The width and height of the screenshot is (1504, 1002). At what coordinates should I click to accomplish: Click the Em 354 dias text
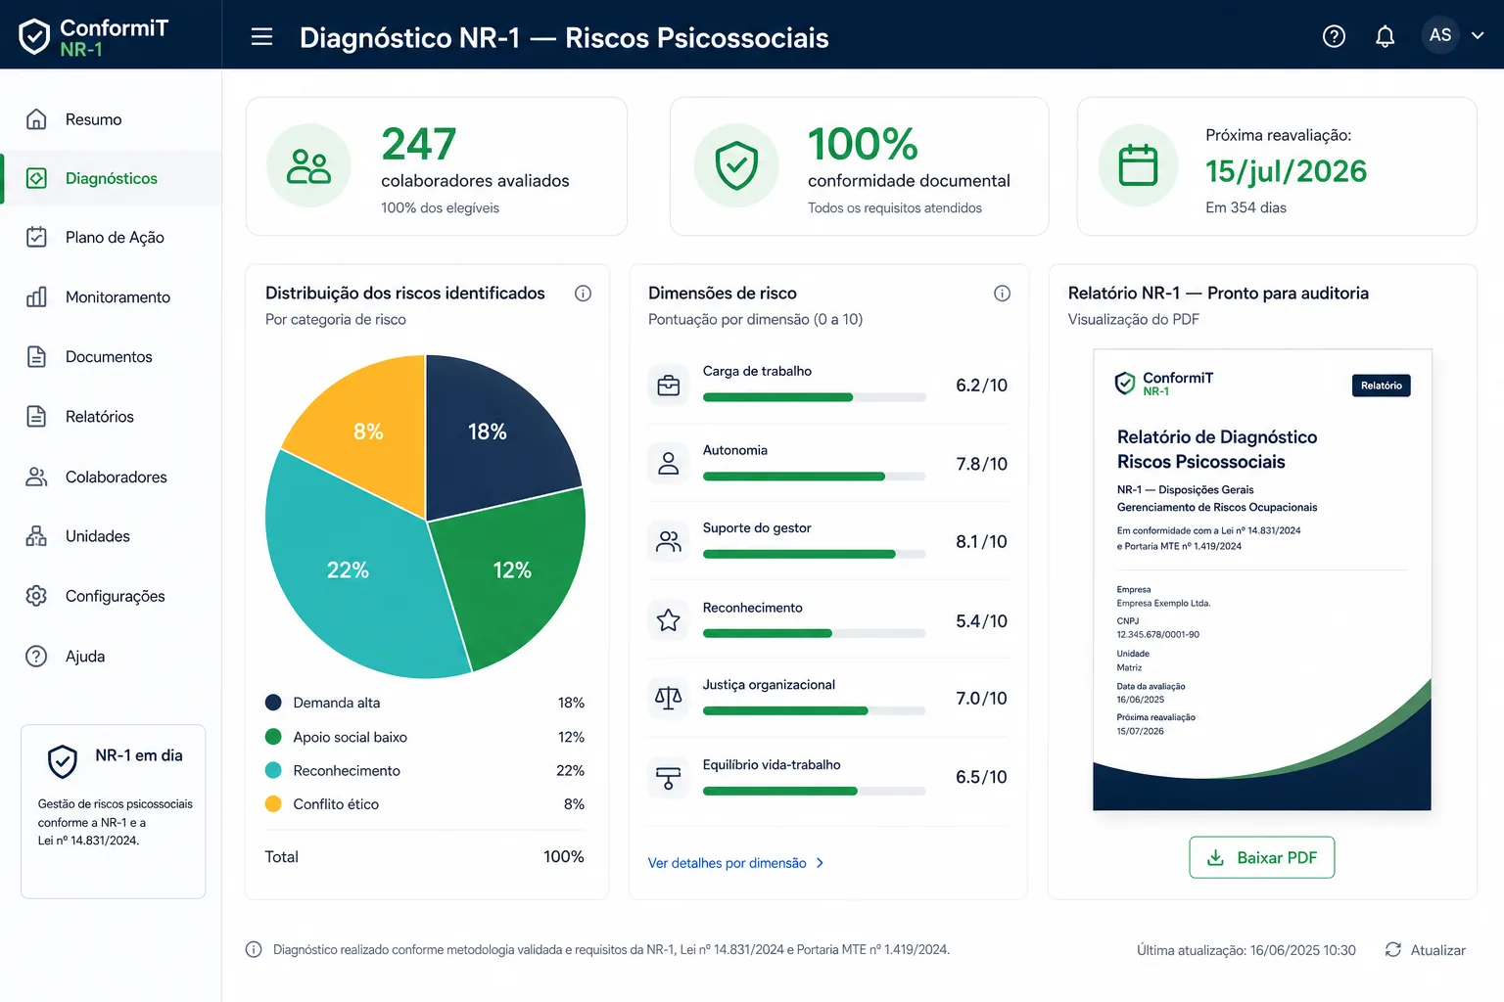(1245, 207)
